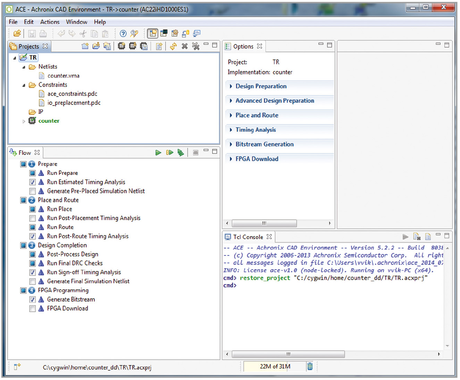Click the Resume Flow icon with yellow bar
460x380 pixels.
click(x=169, y=153)
